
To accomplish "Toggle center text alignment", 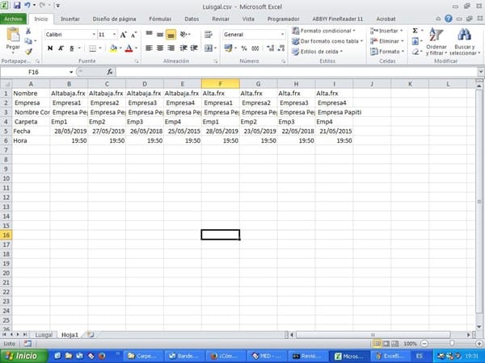I will (160, 48).
